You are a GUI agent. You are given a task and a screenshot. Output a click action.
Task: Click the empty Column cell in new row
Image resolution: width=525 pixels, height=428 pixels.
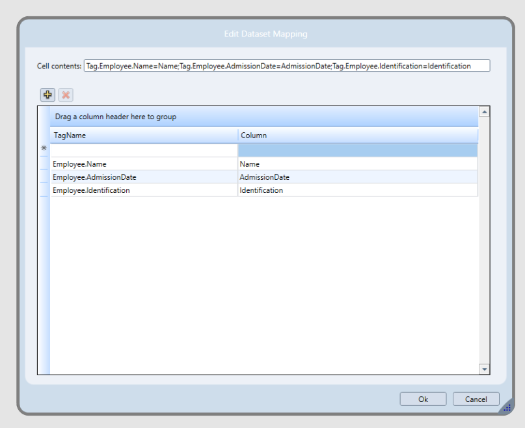pyautogui.click(x=357, y=150)
